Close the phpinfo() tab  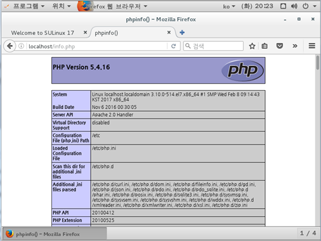[169, 32]
